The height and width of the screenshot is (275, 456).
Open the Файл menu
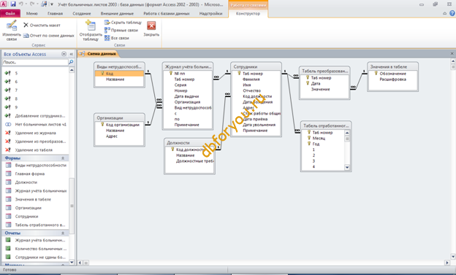10,13
